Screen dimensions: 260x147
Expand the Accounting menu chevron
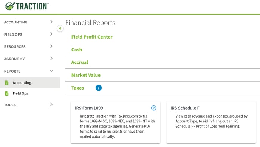click(51, 22)
